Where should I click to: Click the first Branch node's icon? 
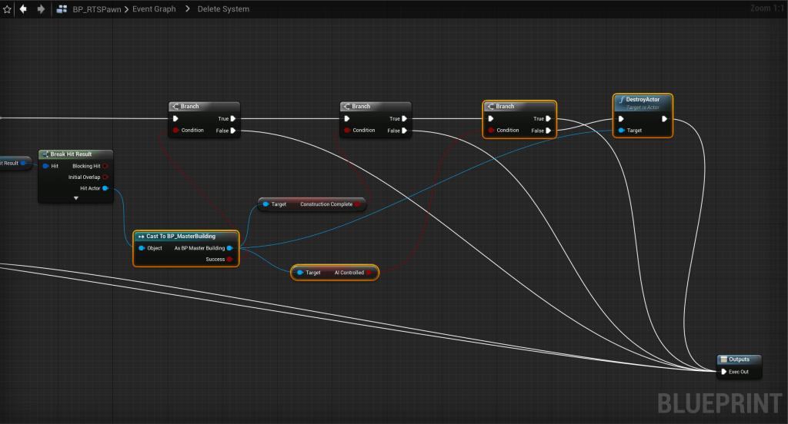tap(175, 107)
